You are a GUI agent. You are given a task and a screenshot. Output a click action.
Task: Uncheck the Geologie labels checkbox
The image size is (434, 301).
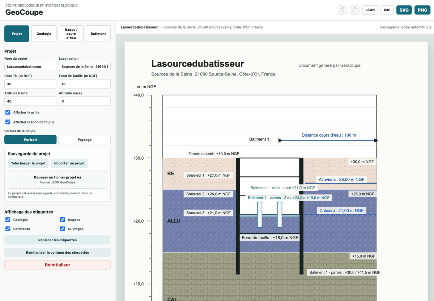(x=8, y=220)
